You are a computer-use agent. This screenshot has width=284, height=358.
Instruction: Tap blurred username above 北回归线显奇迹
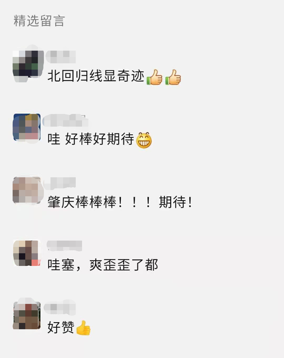click(x=61, y=57)
